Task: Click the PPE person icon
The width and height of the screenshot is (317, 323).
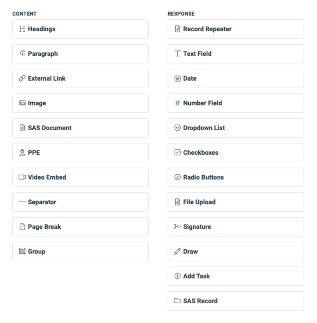Action: pos(23,152)
